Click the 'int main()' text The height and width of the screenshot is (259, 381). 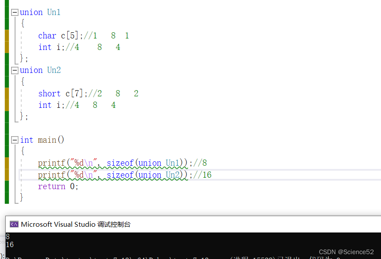(x=42, y=140)
